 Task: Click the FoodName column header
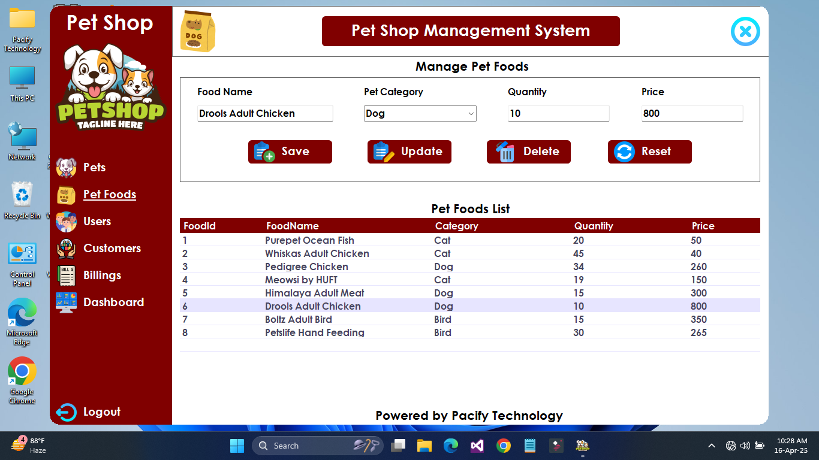[293, 226]
